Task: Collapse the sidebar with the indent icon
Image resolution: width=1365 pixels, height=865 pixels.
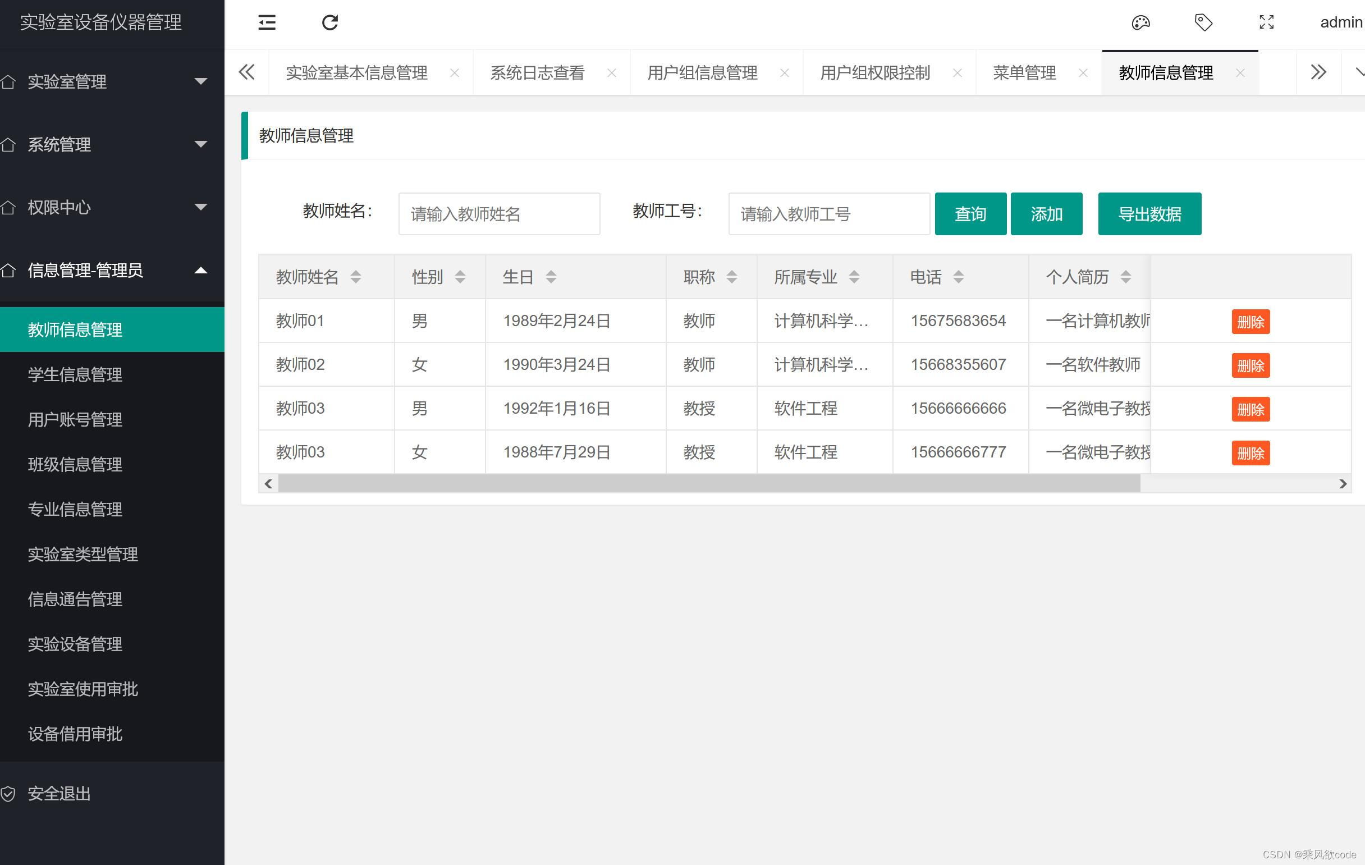Action: pyautogui.click(x=267, y=22)
